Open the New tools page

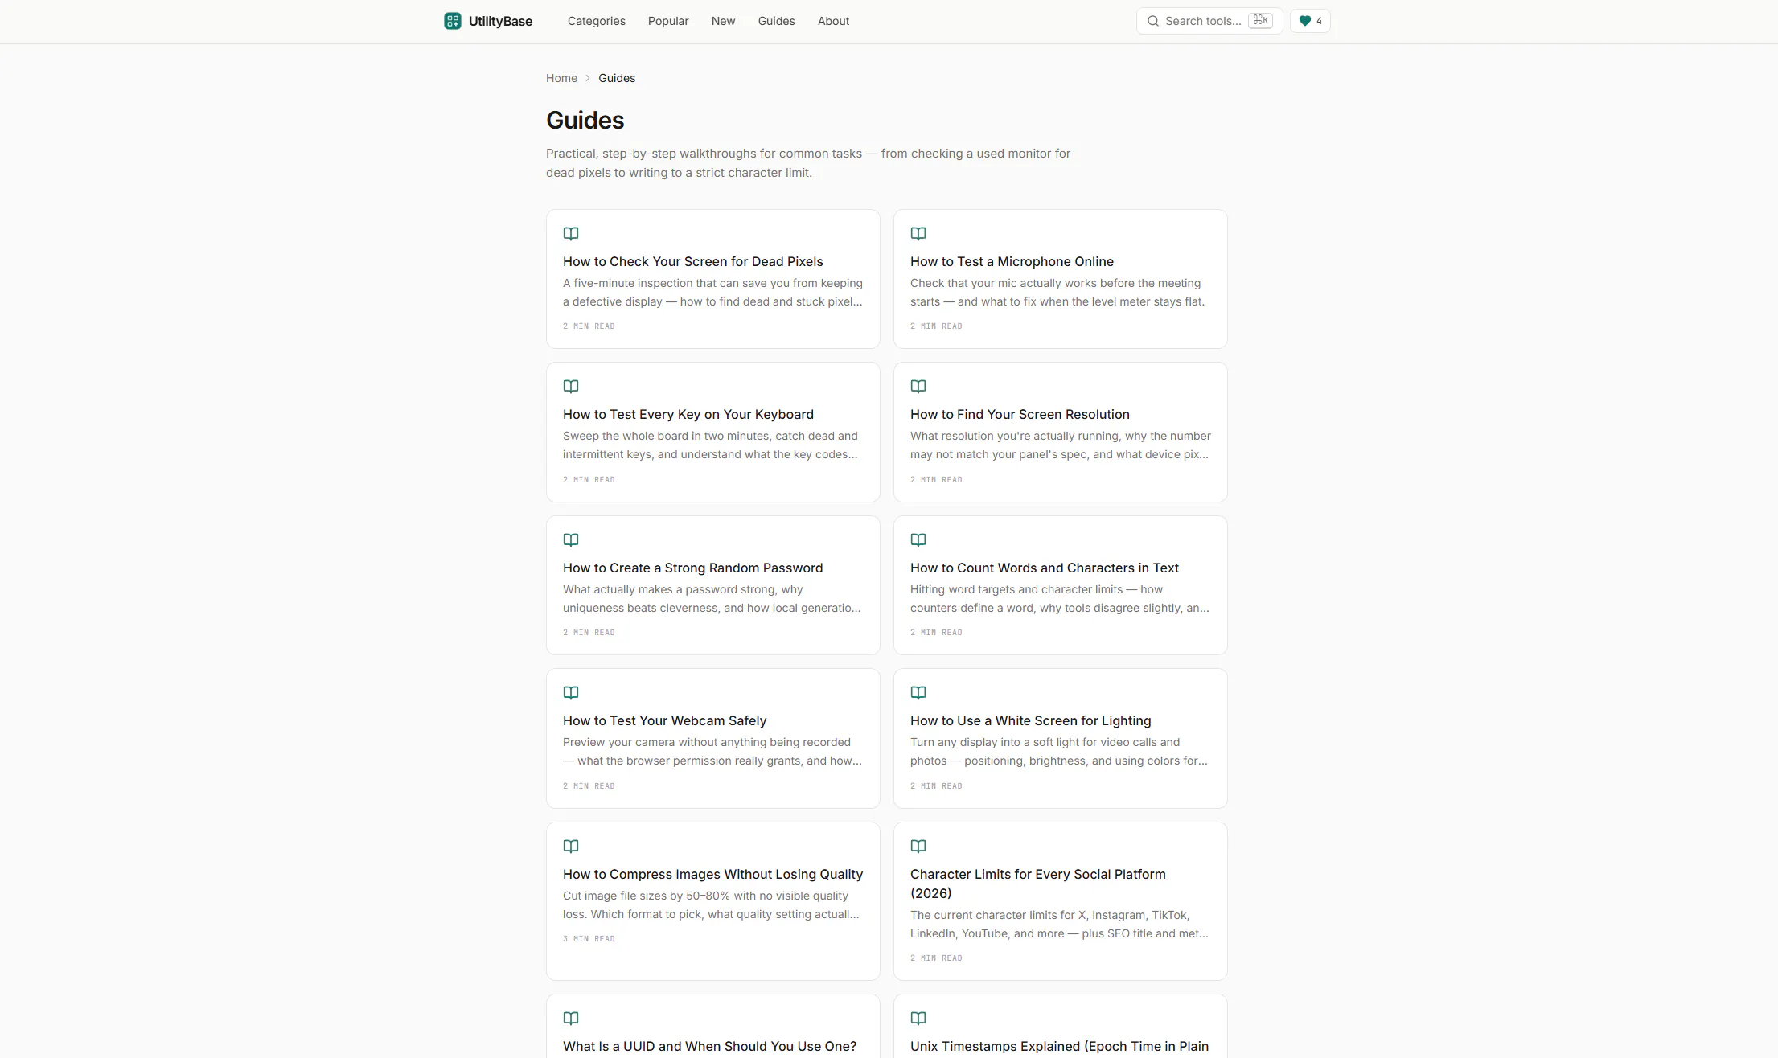[x=723, y=21]
